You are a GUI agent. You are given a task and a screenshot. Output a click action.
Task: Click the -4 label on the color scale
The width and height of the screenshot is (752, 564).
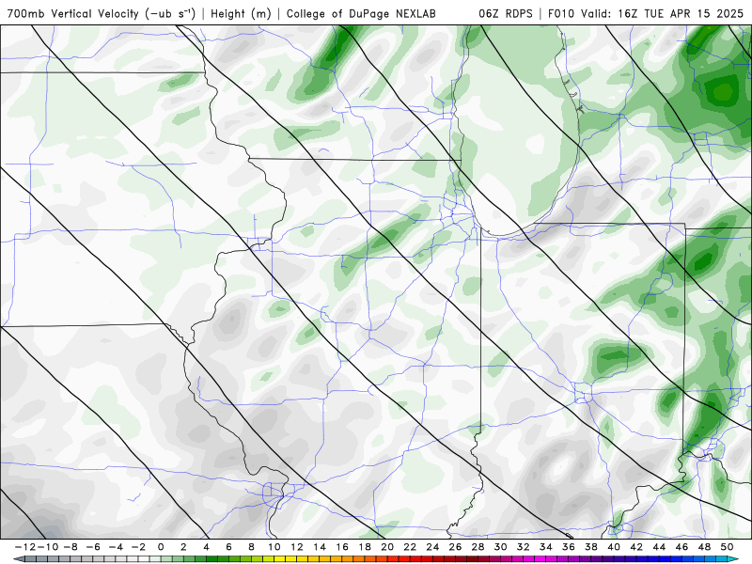pos(116,547)
